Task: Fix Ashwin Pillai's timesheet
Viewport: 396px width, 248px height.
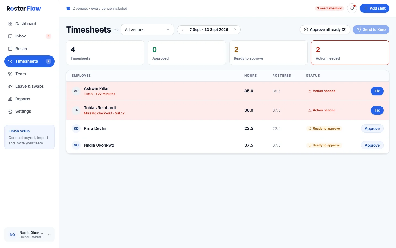Action: (x=377, y=91)
